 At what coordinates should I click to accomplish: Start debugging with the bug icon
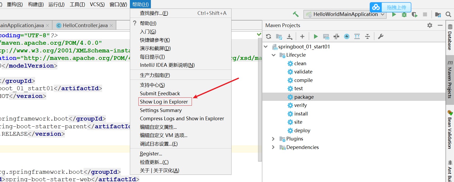coord(404,14)
